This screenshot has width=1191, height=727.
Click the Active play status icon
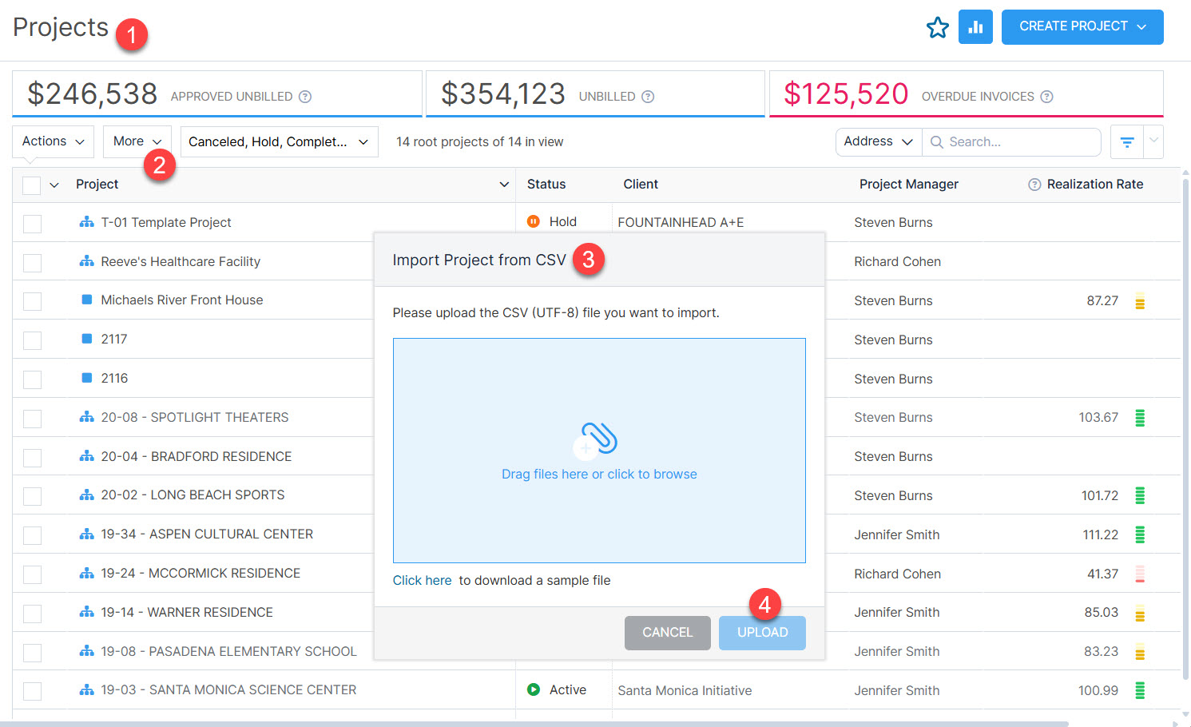pyautogui.click(x=533, y=689)
